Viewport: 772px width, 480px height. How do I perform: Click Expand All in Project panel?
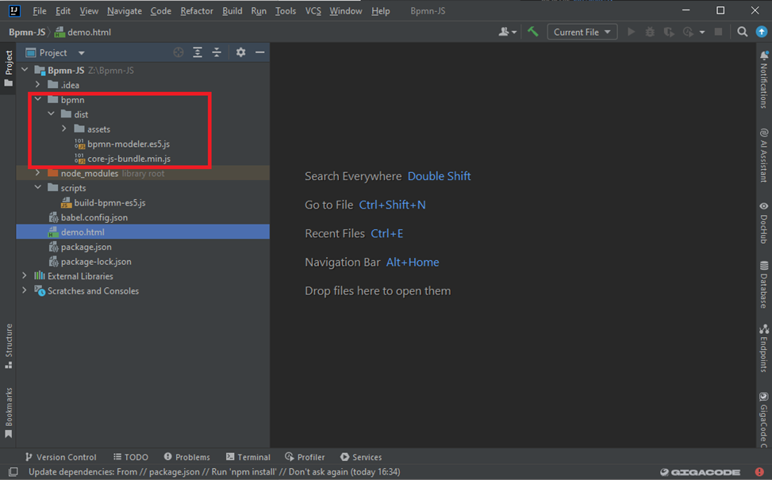coord(198,52)
